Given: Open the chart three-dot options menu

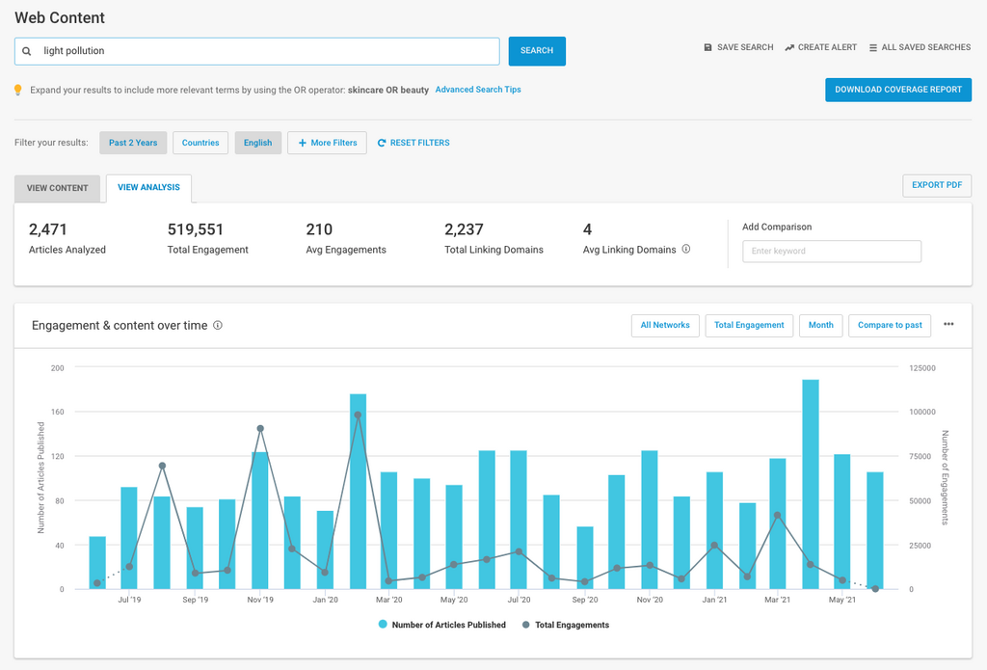Looking at the screenshot, I should (x=948, y=325).
